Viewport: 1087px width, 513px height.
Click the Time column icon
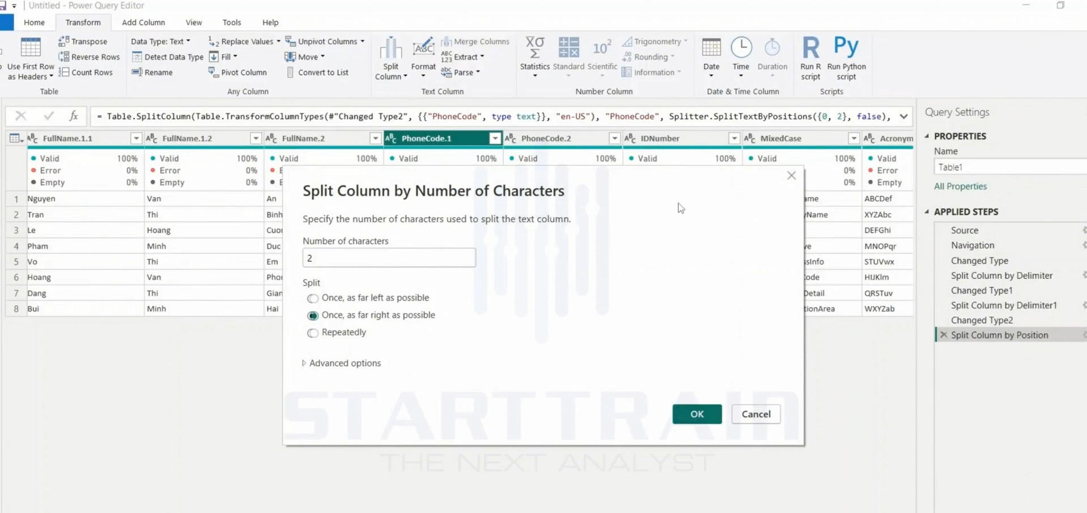coord(741,48)
